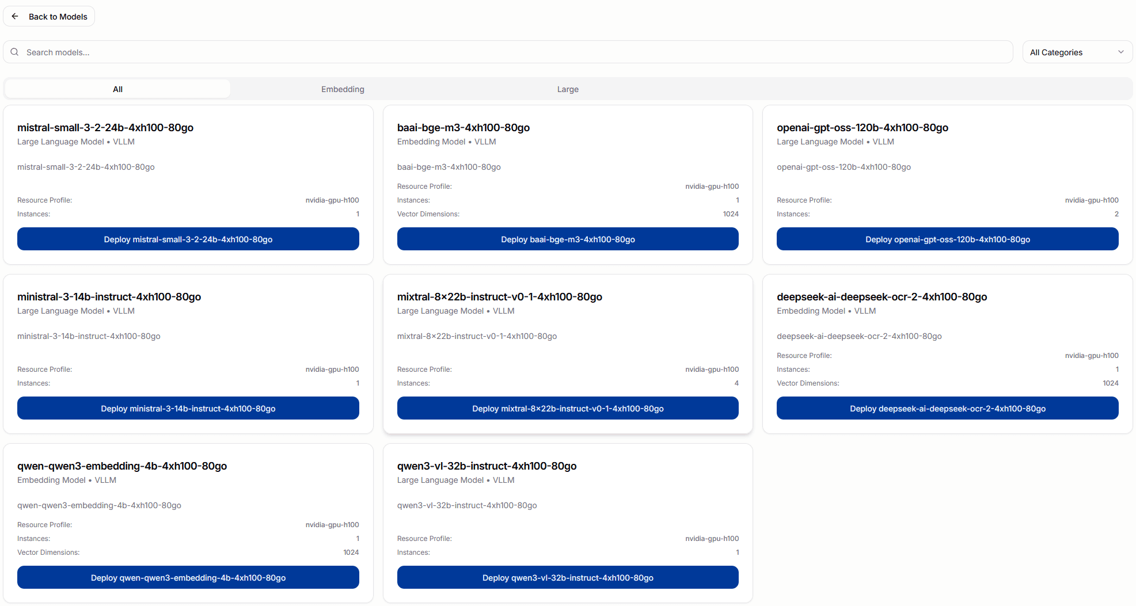Click nvidia-gpu-h100 in mistral-small card
Viewport: 1136px width, 606px height.
332,200
